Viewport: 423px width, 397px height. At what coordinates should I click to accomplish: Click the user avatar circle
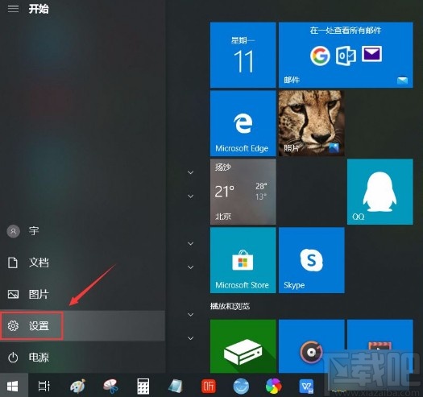13,231
